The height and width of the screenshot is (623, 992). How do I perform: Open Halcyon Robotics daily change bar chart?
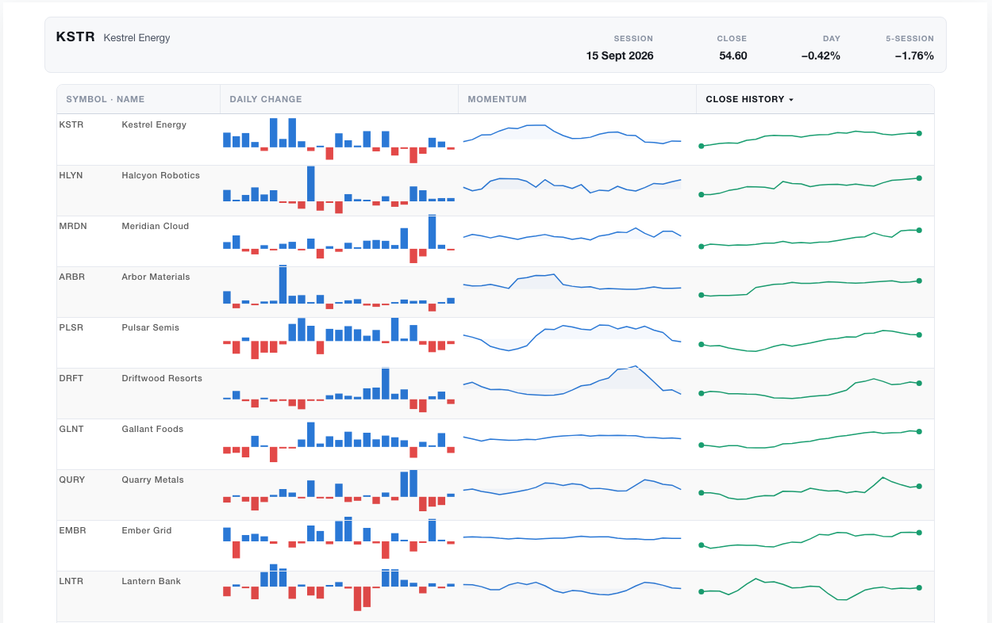339,190
